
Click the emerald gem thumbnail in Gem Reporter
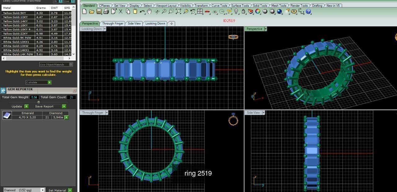click(x=7, y=115)
